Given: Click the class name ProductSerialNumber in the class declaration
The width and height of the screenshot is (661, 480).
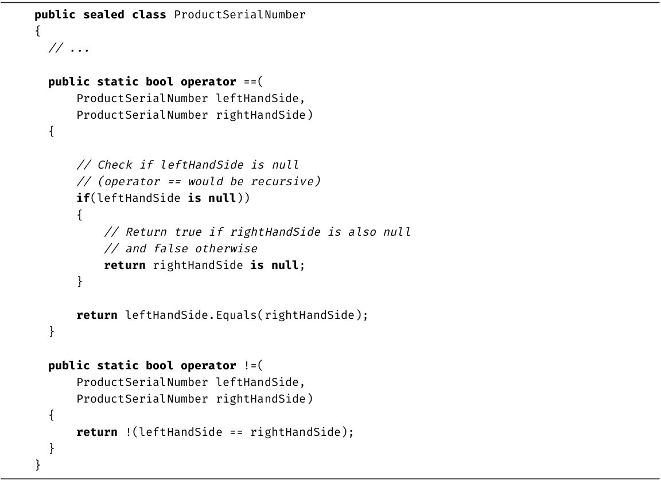Looking at the screenshot, I should [239, 15].
